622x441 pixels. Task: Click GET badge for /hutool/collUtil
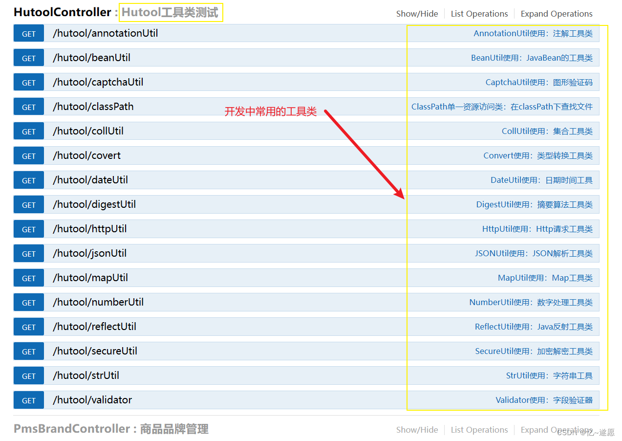(x=29, y=132)
